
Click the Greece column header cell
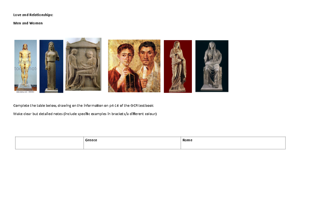tap(132, 143)
